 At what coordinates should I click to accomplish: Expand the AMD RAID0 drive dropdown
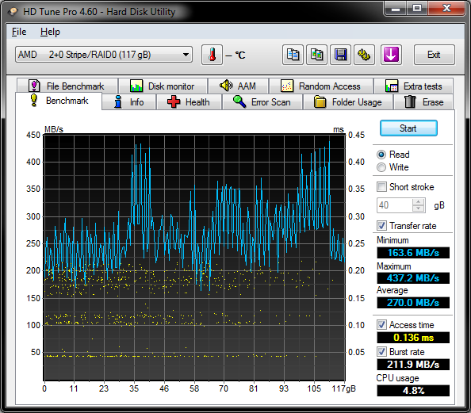(104, 55)
